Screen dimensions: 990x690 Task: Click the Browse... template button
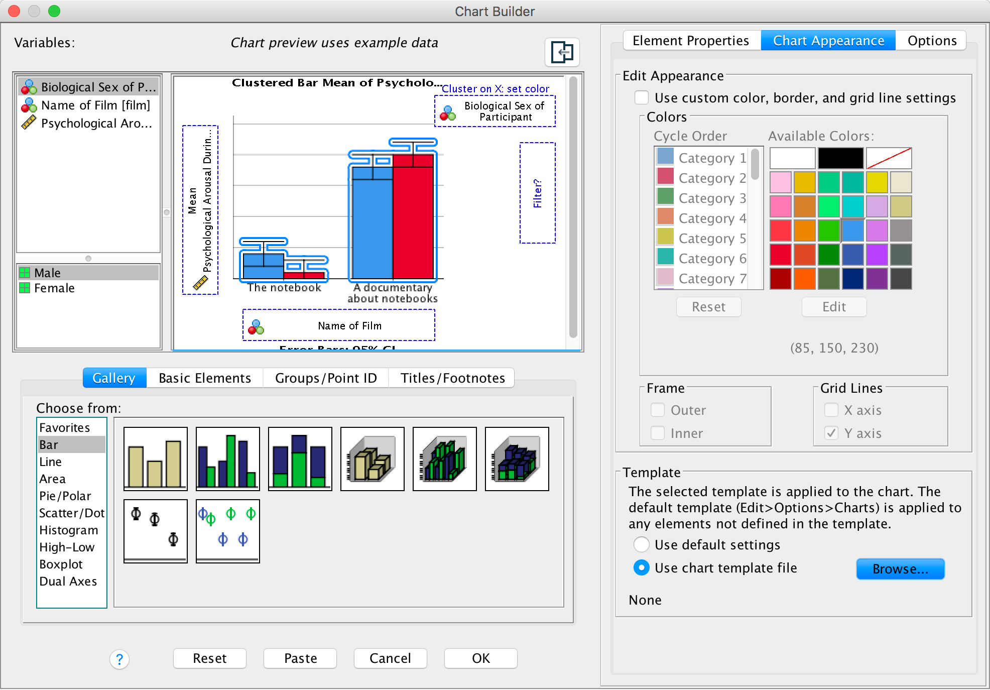(900, 569)
